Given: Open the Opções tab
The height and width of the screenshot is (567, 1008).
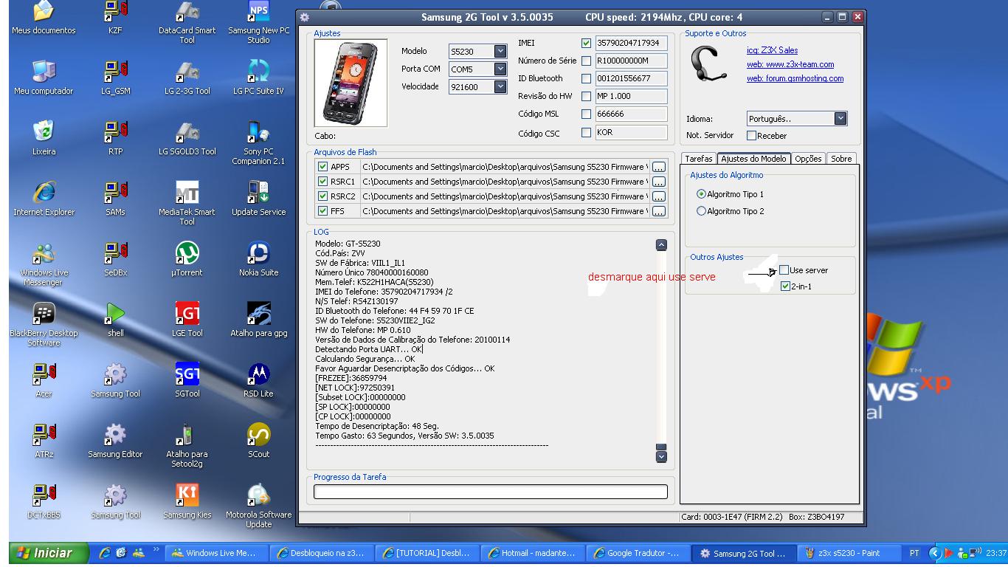Looking at the screenshot, I should click(808, 159).
